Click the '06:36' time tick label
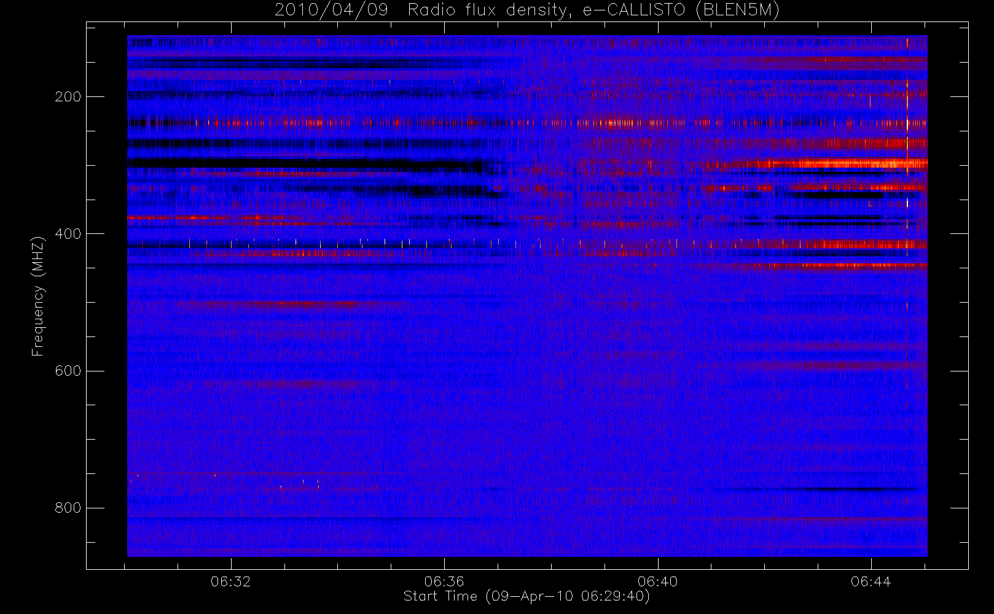 (x=444, y=581)
